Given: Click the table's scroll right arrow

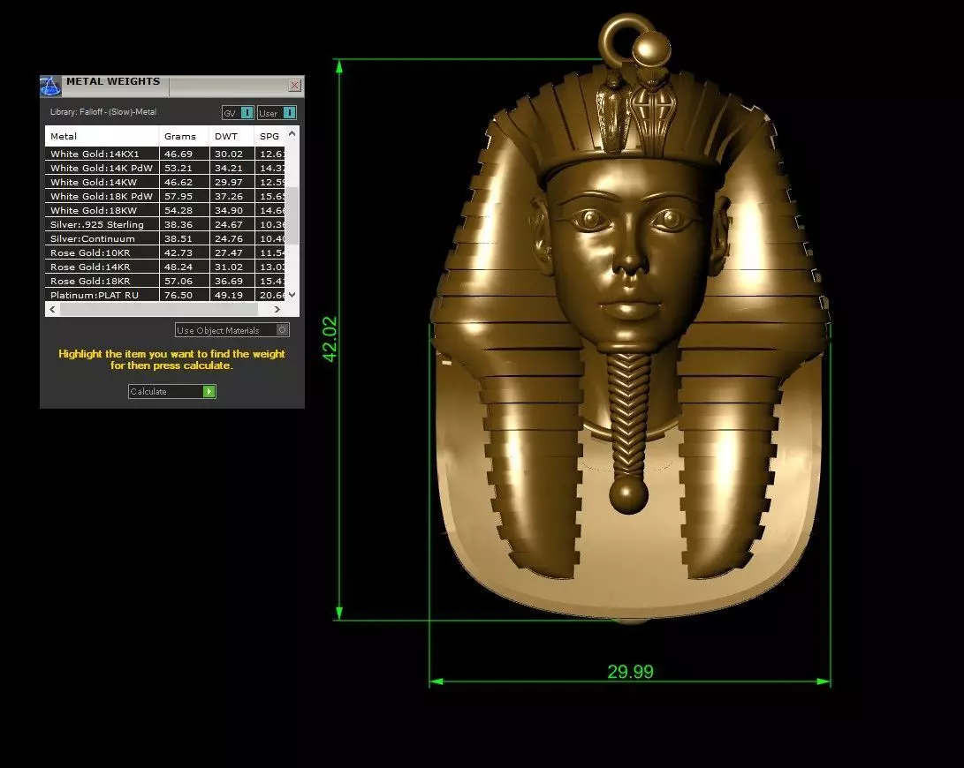Looking at the screenshot, I should coord(277,310).
